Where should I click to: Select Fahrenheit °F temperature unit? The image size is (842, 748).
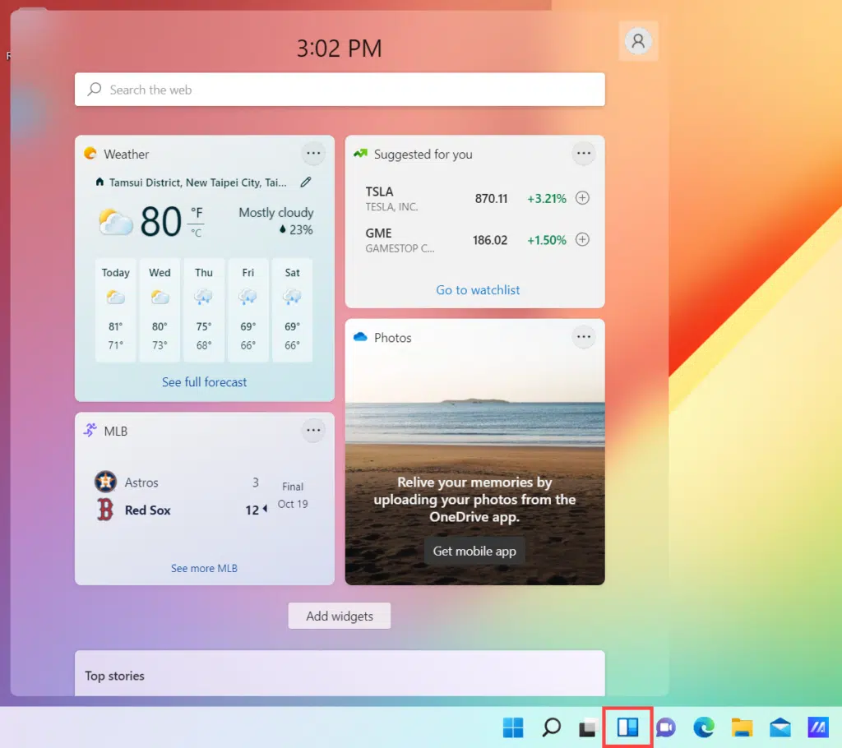[x=197, y=213]
